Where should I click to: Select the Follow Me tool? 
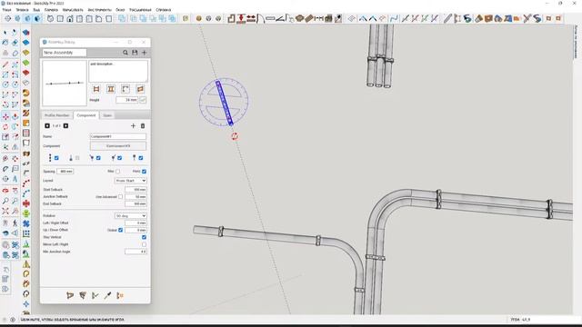pyautogui.click(x=15, y=127)
